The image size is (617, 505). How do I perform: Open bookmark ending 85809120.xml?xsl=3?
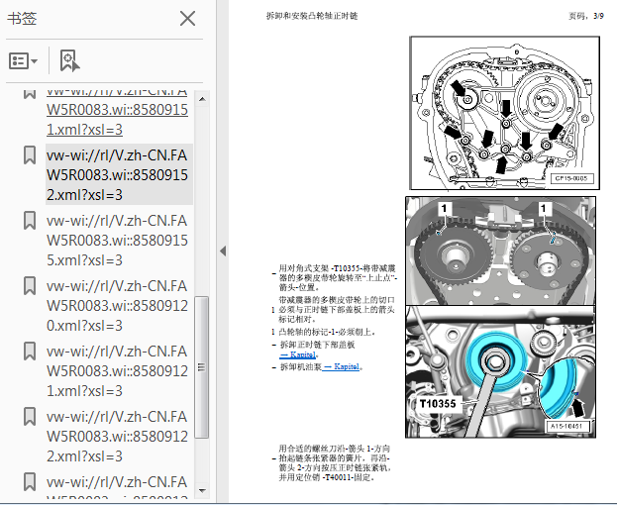117,305
